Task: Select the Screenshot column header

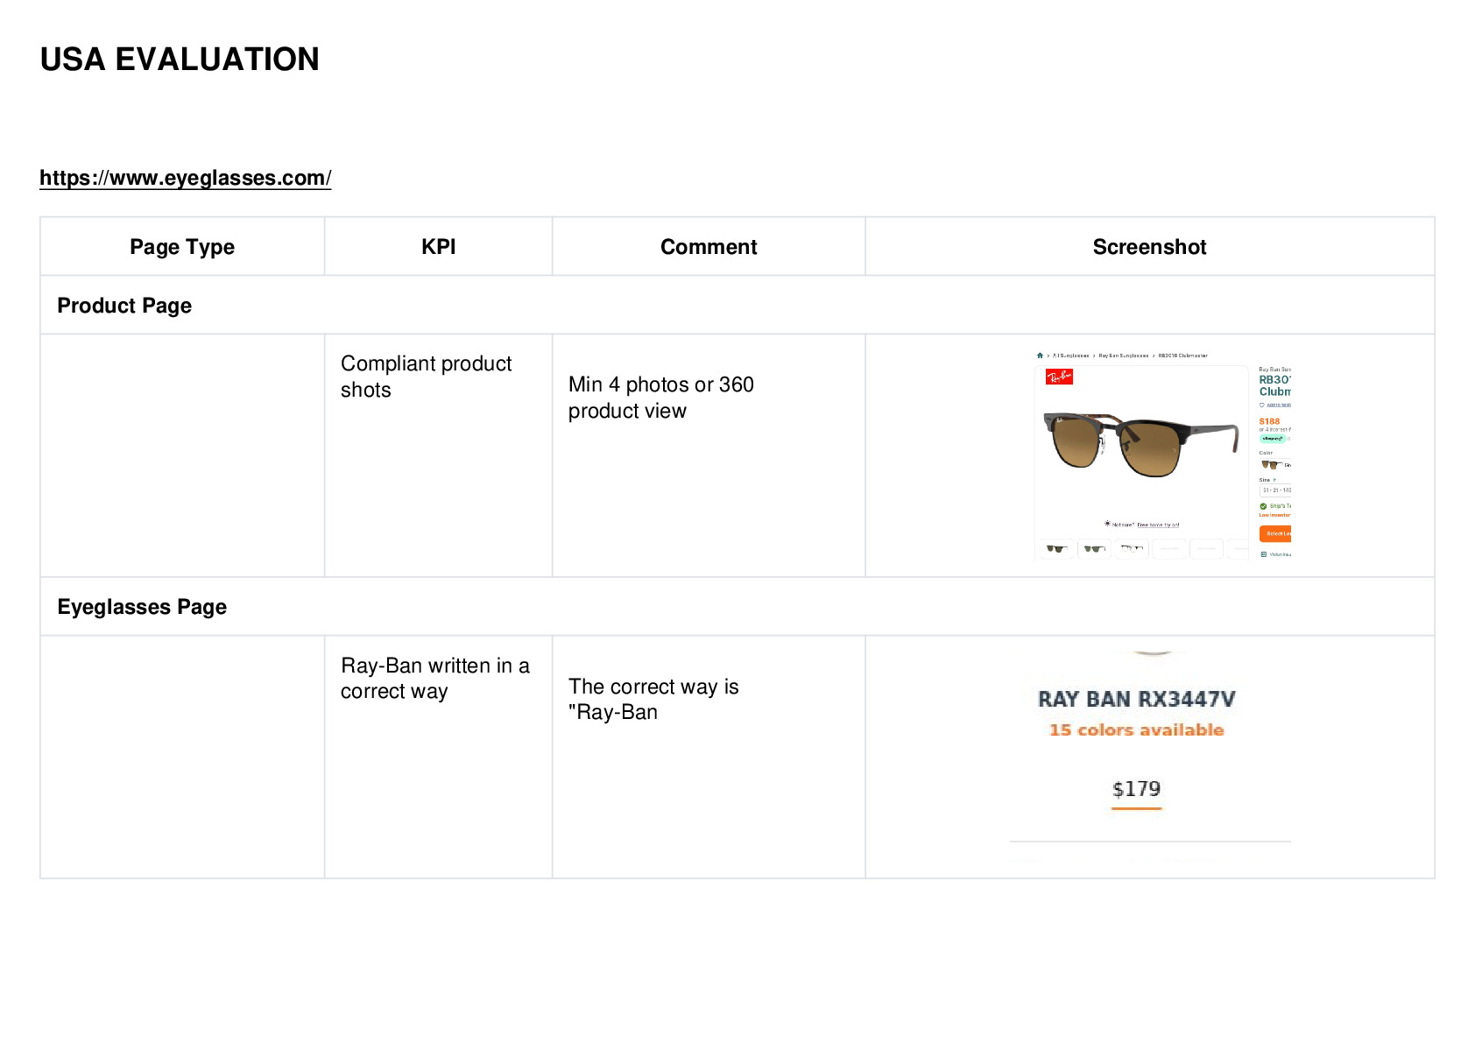Action: coord(1149,247)
